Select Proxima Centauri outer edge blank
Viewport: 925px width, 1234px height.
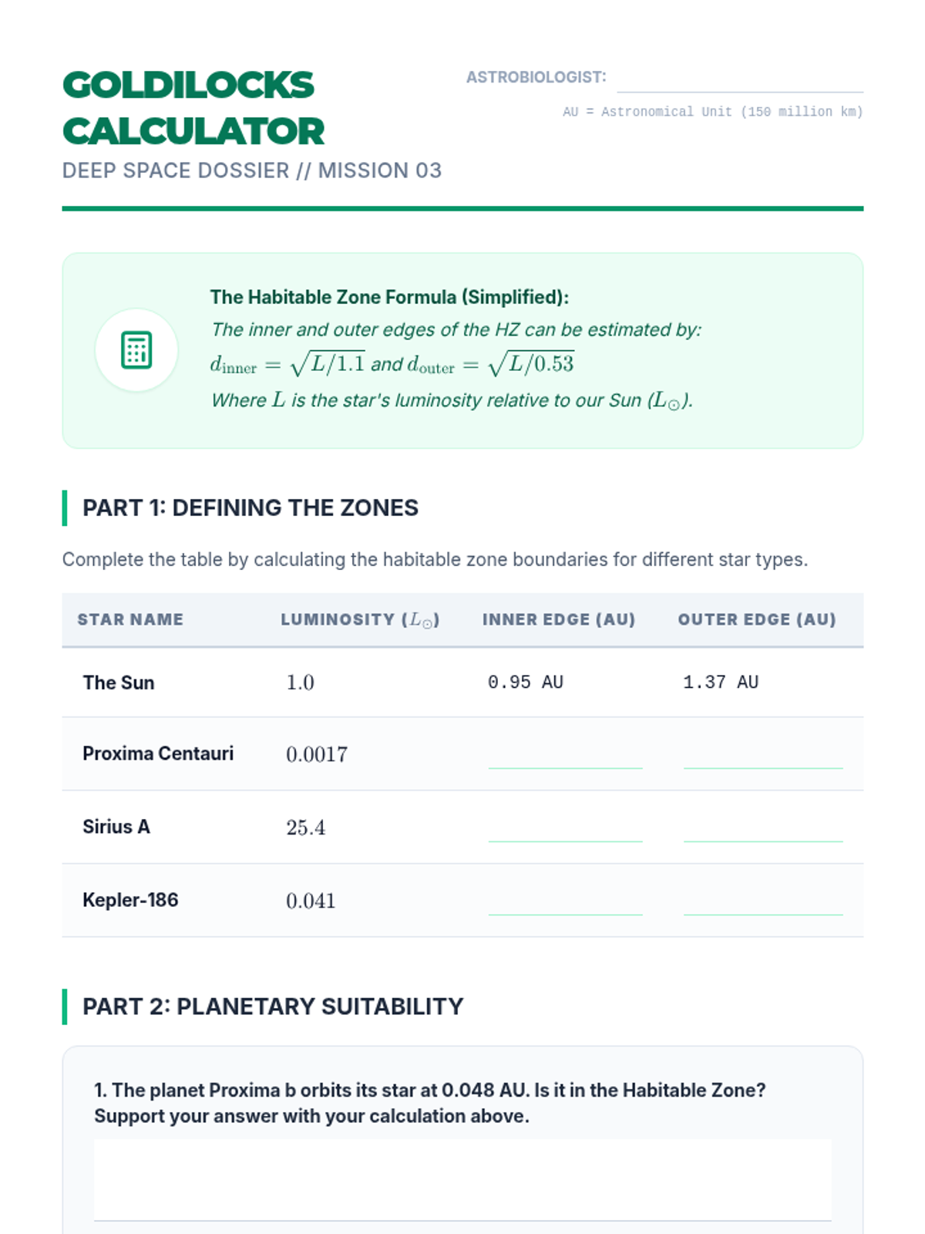point(762,756)
